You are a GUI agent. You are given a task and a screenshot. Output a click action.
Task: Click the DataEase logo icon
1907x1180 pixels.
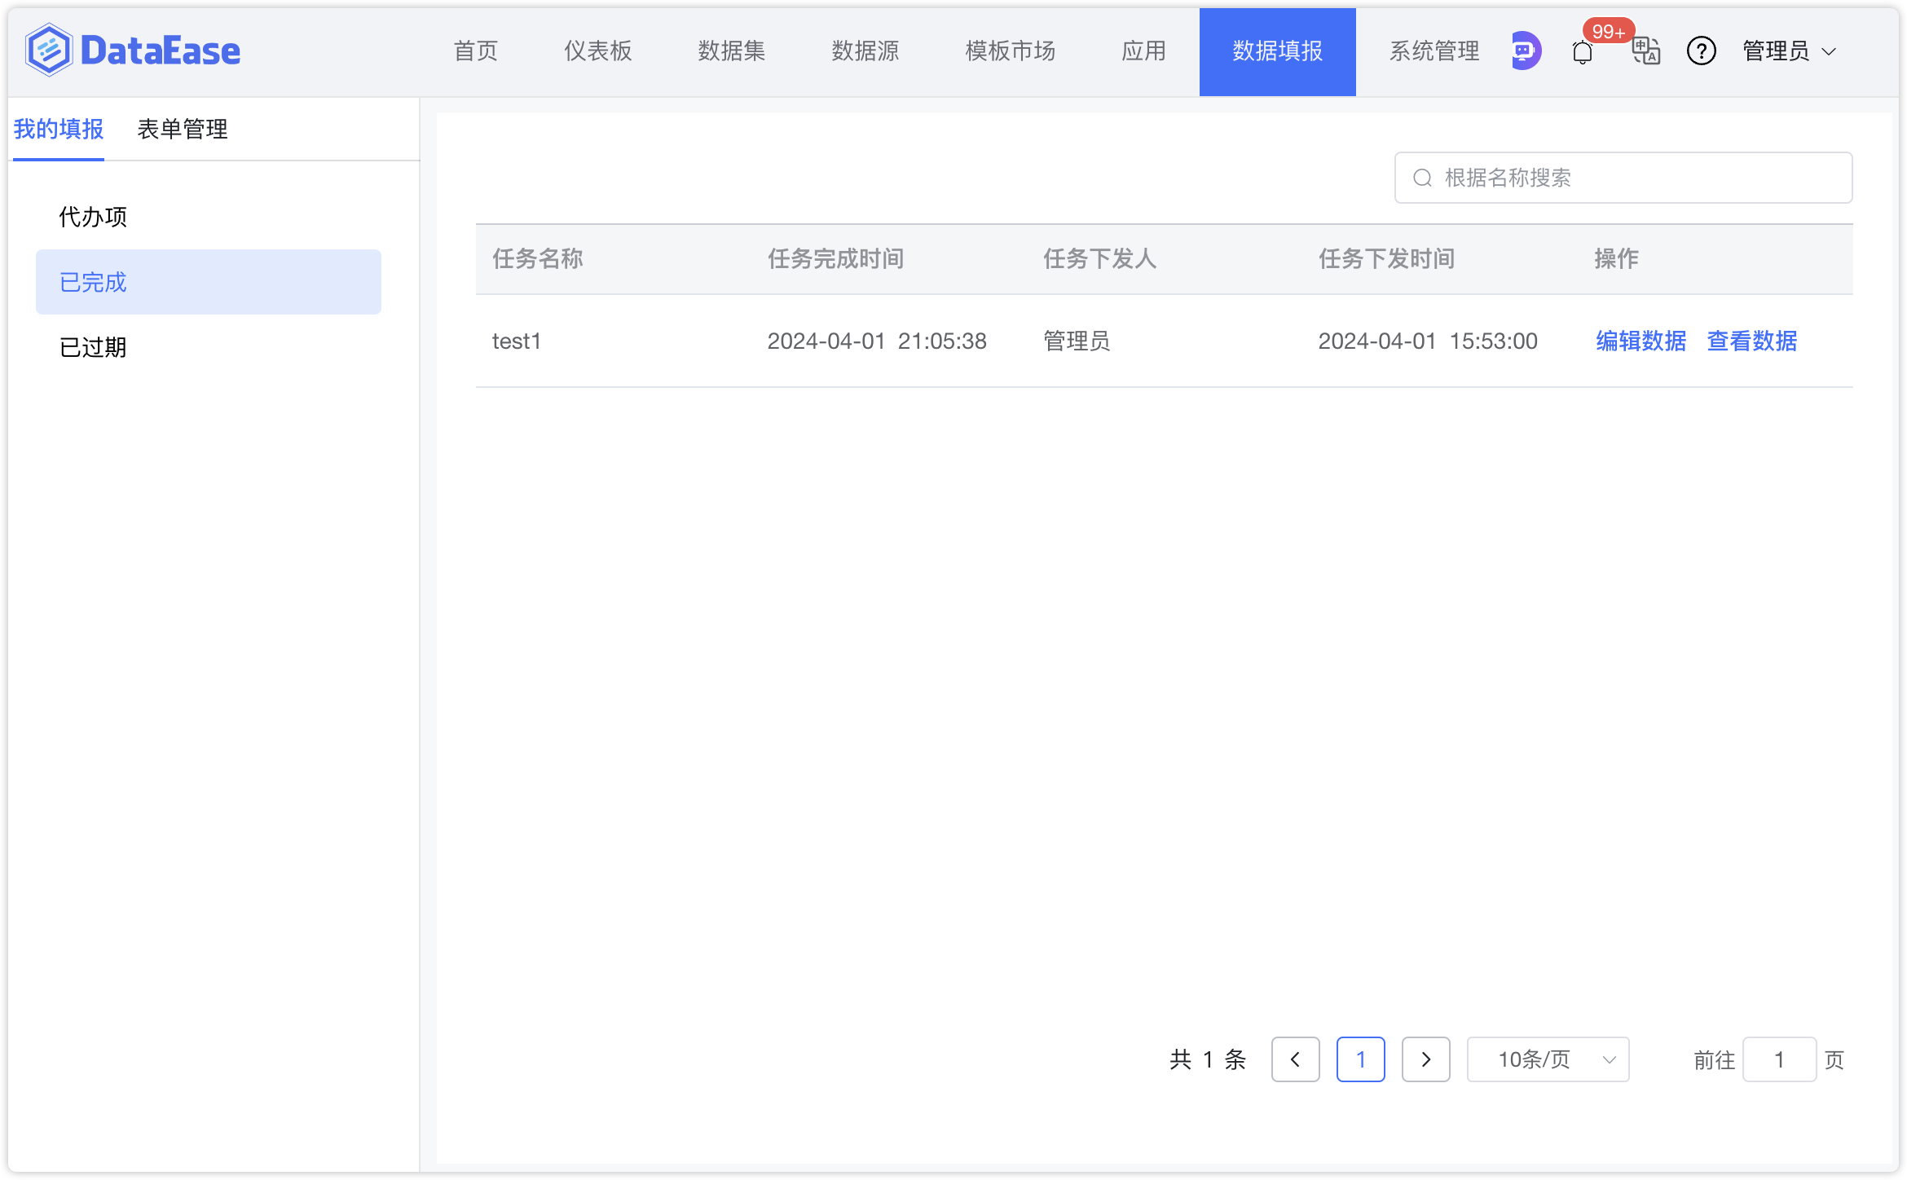tap(49, 51)
